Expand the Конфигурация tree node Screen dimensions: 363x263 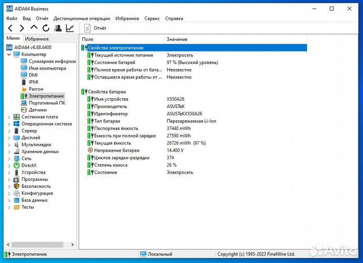(9, 193)
